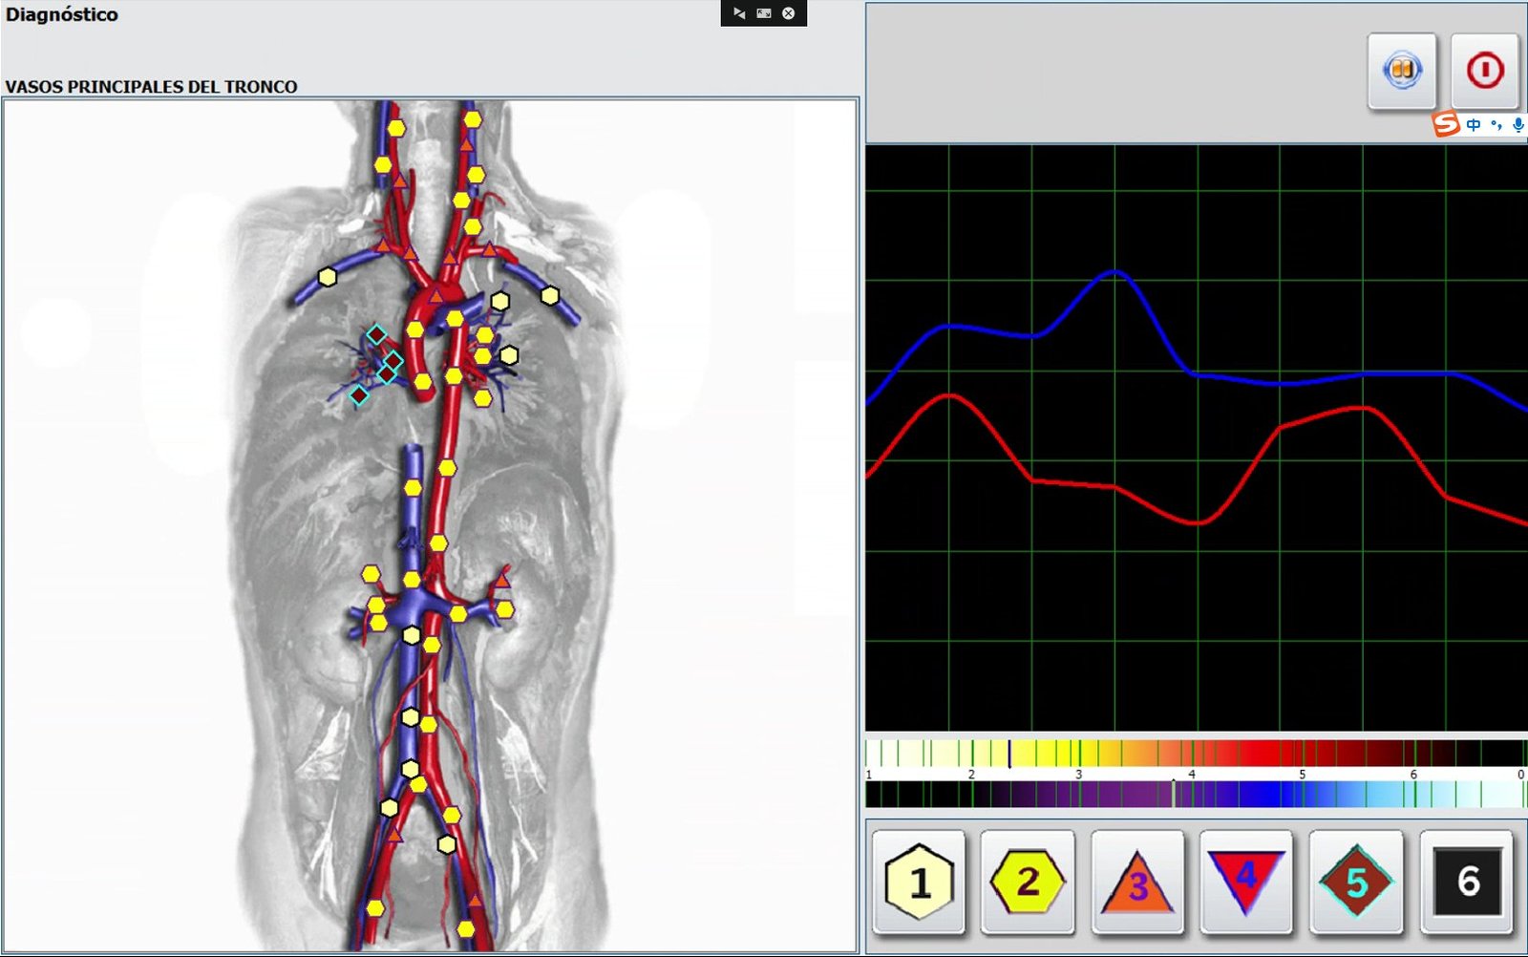Pick the level 6 black square button
The height and width of the screenshot is (957, 1528).
click(1467, 882)
